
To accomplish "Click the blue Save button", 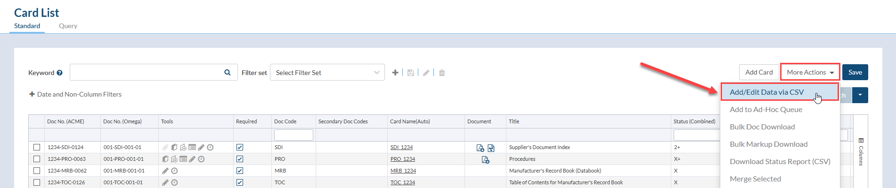I will (855, 72).
